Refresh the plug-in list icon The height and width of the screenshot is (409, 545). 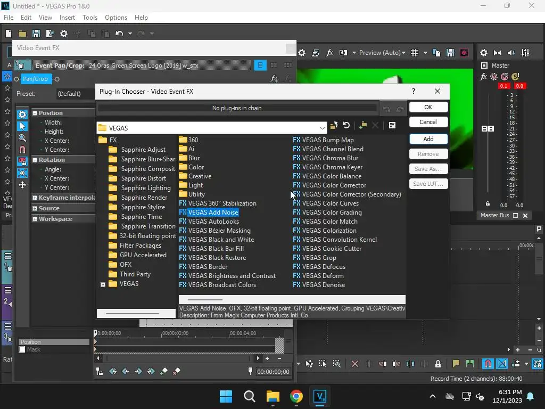coord(346,125)
